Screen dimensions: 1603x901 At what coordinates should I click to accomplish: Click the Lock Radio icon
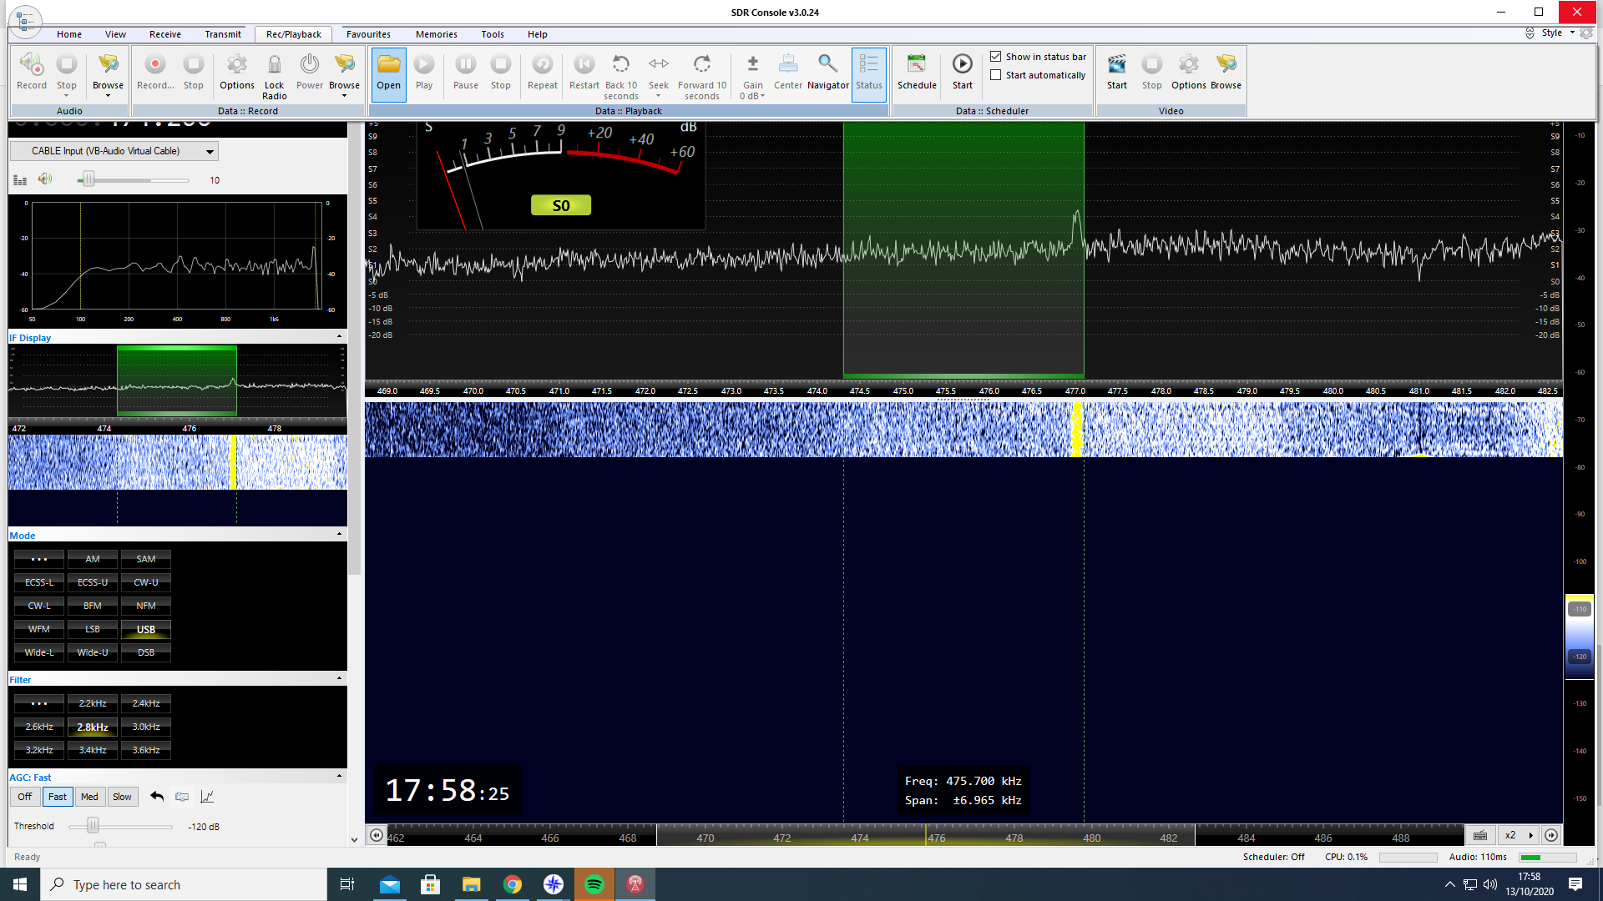click(274, 65)
